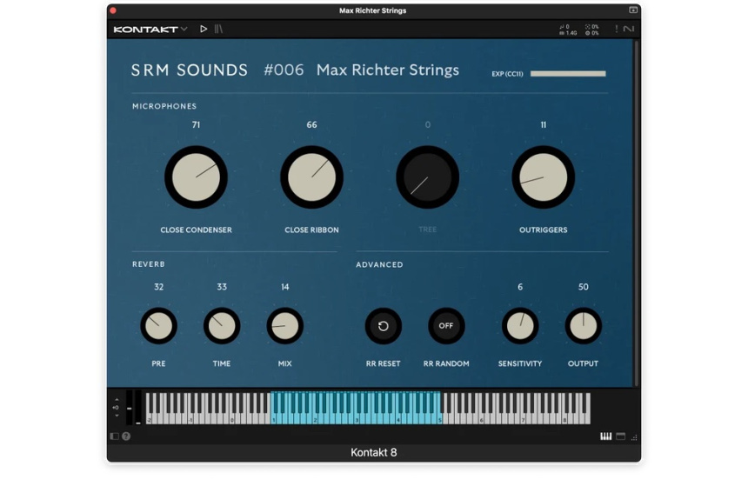Click the Outriggers value 11
The image size is (748, 486).
(x=544, y=125)
